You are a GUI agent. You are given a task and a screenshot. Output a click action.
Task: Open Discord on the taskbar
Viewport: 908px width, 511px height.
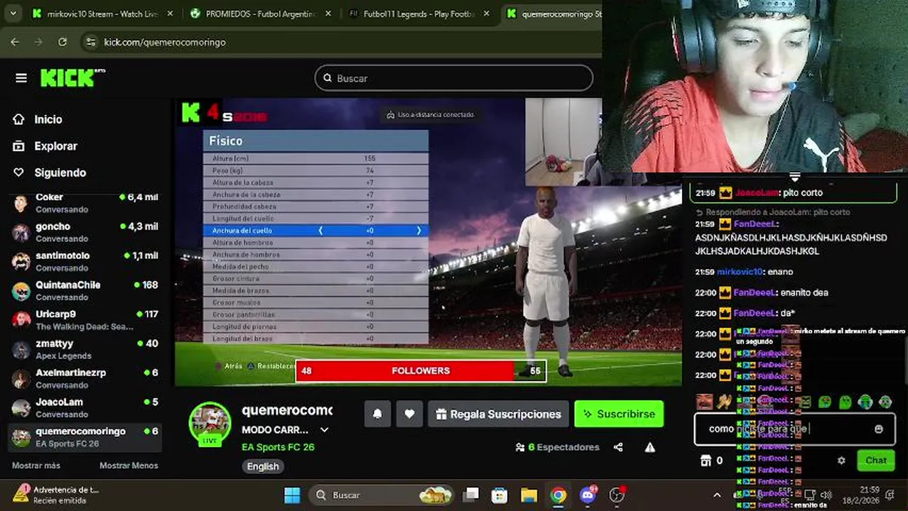pos(588,495)
